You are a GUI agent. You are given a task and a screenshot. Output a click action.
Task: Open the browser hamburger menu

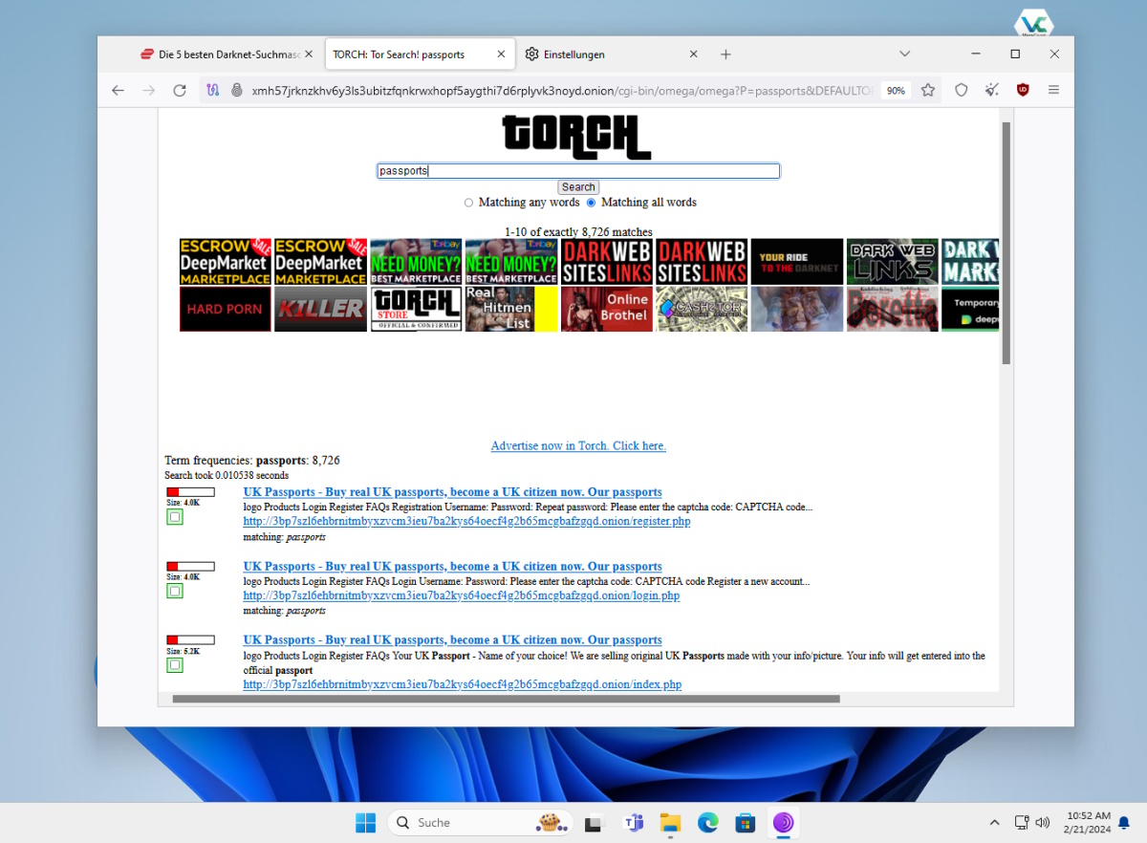point(1053,90)
